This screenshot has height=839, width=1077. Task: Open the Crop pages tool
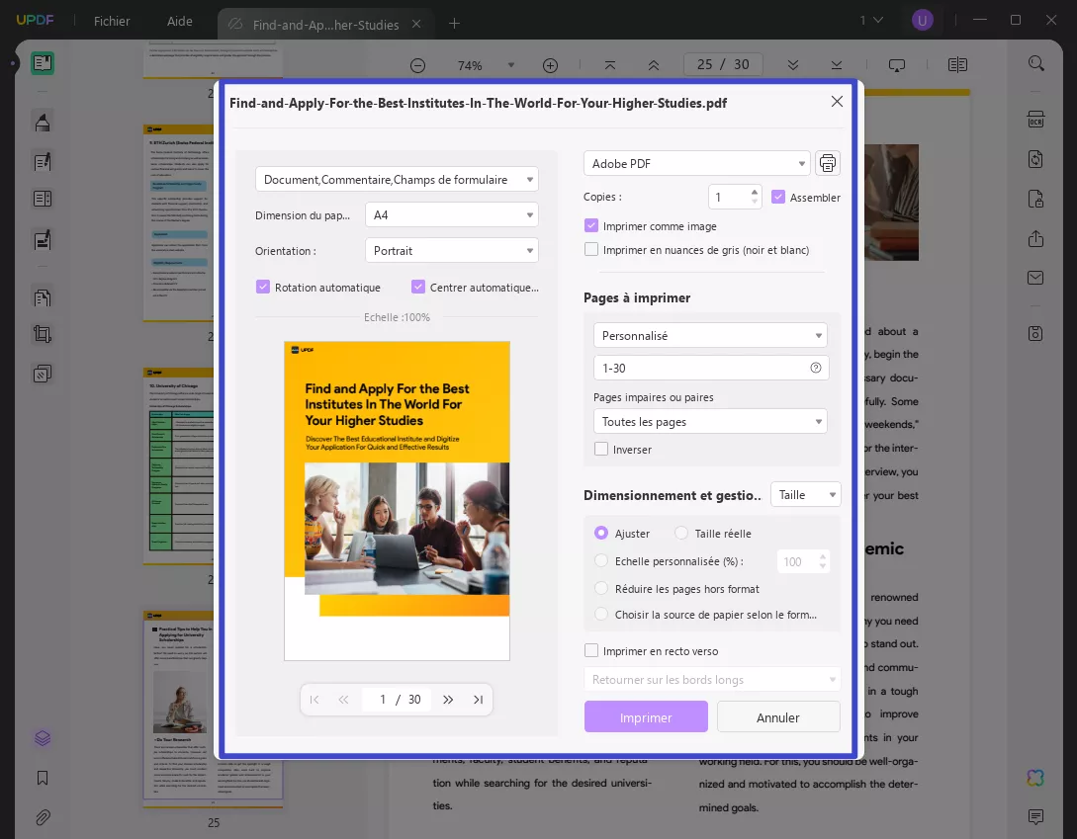(x=41, y=333)
